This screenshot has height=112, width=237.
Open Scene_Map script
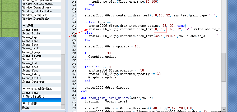click(x=41, y=37)
